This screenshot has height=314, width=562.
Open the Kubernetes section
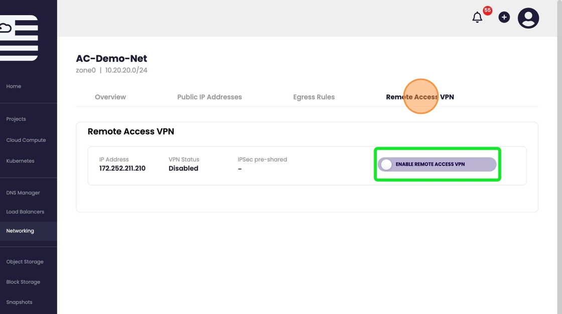click(x=21, y=161)
